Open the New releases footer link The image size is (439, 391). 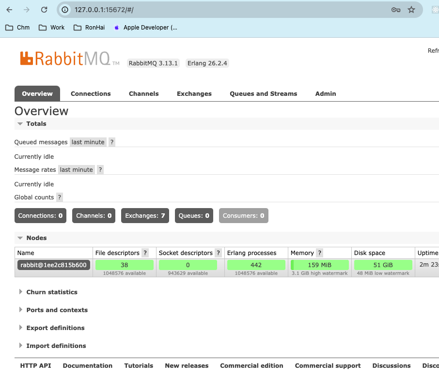[x=187, y=365]
